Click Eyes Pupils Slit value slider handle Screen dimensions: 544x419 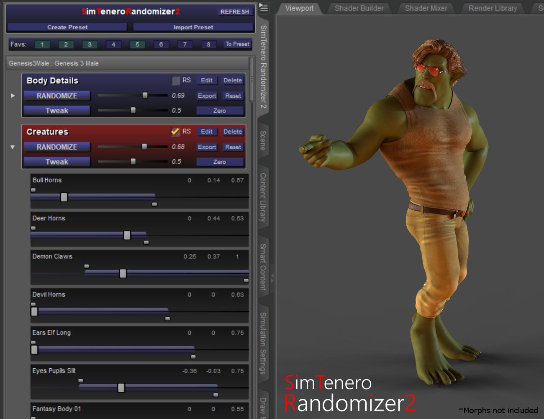click(x=121, y=388)
